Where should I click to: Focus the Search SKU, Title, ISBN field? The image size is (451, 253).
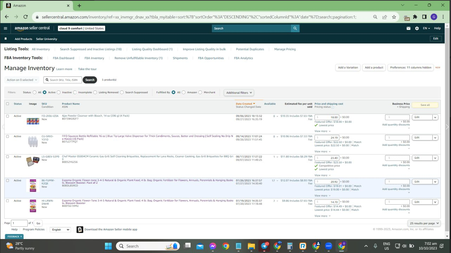click(x=62, y=80)
